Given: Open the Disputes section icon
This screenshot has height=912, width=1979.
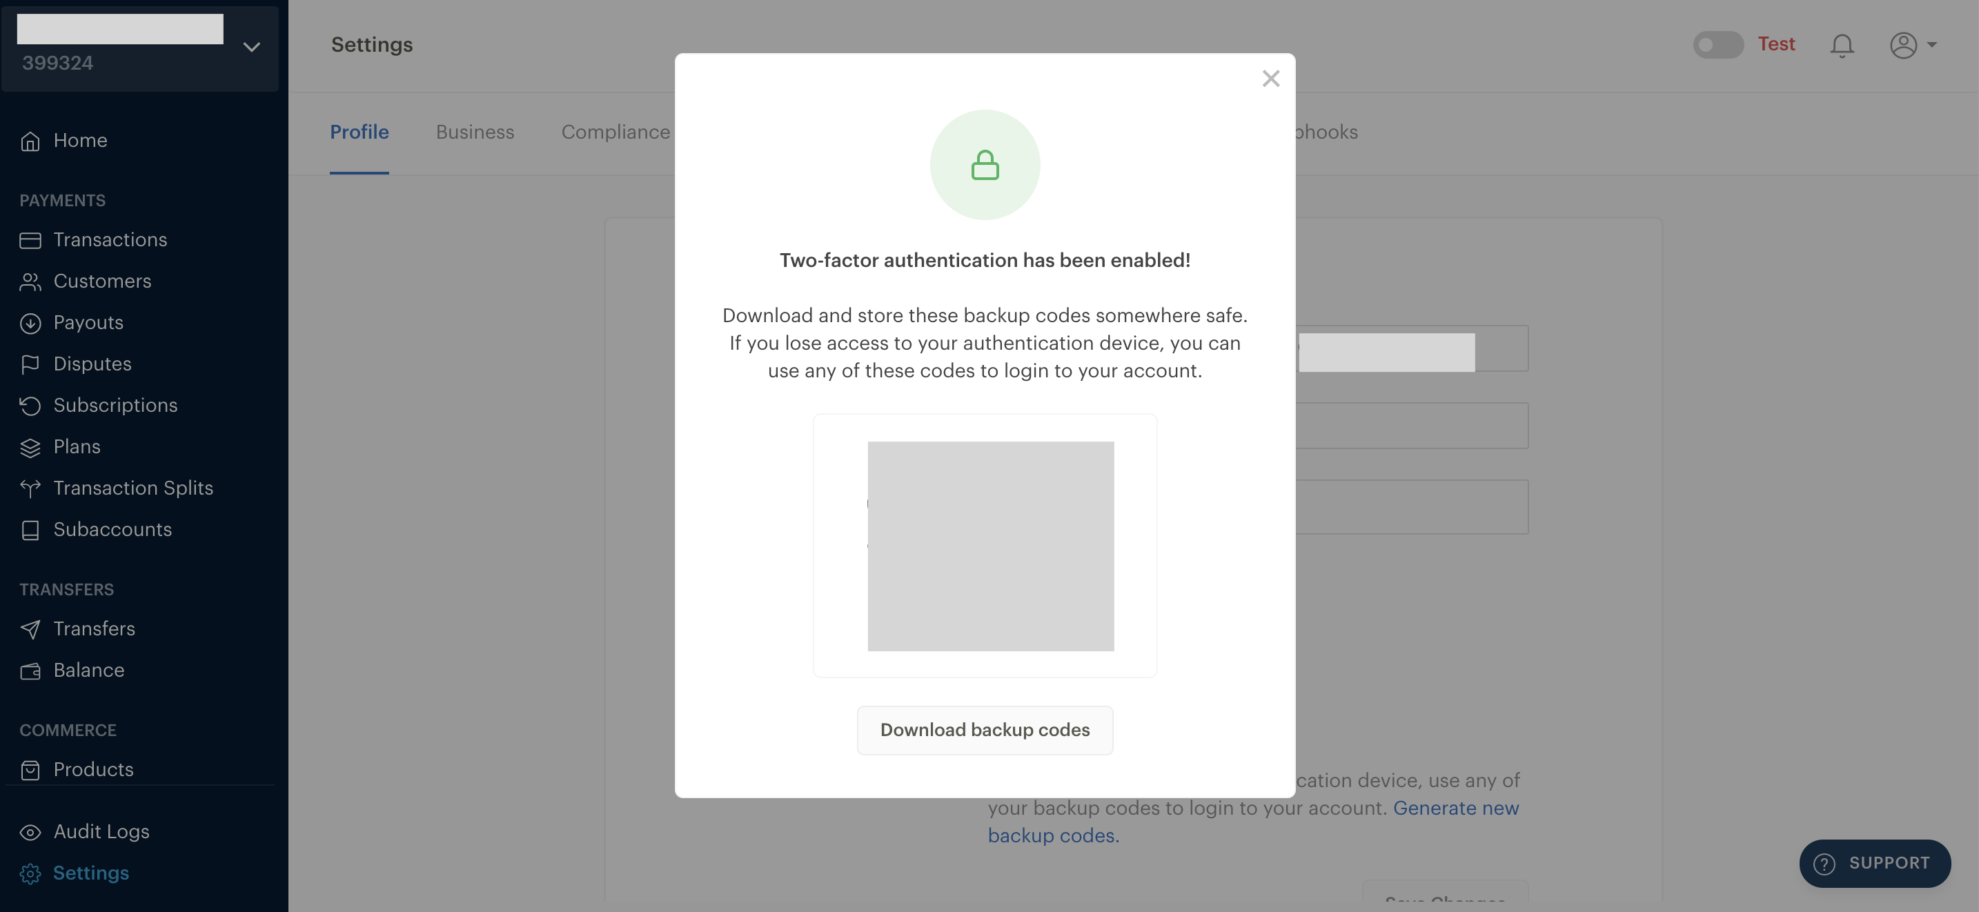Looking at the screenshot, I should [x=29, y=364].
